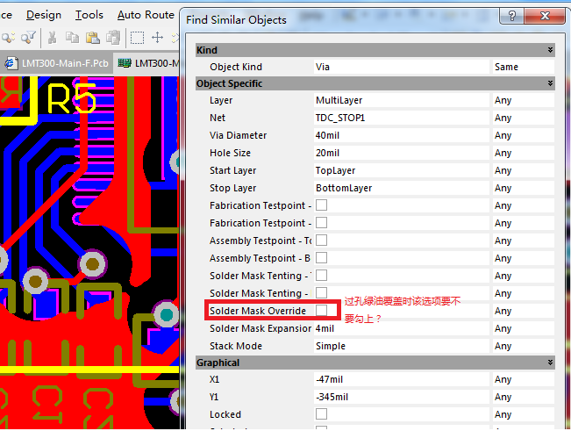Click the zoom filtered objects icon

[x=28, y=38]
